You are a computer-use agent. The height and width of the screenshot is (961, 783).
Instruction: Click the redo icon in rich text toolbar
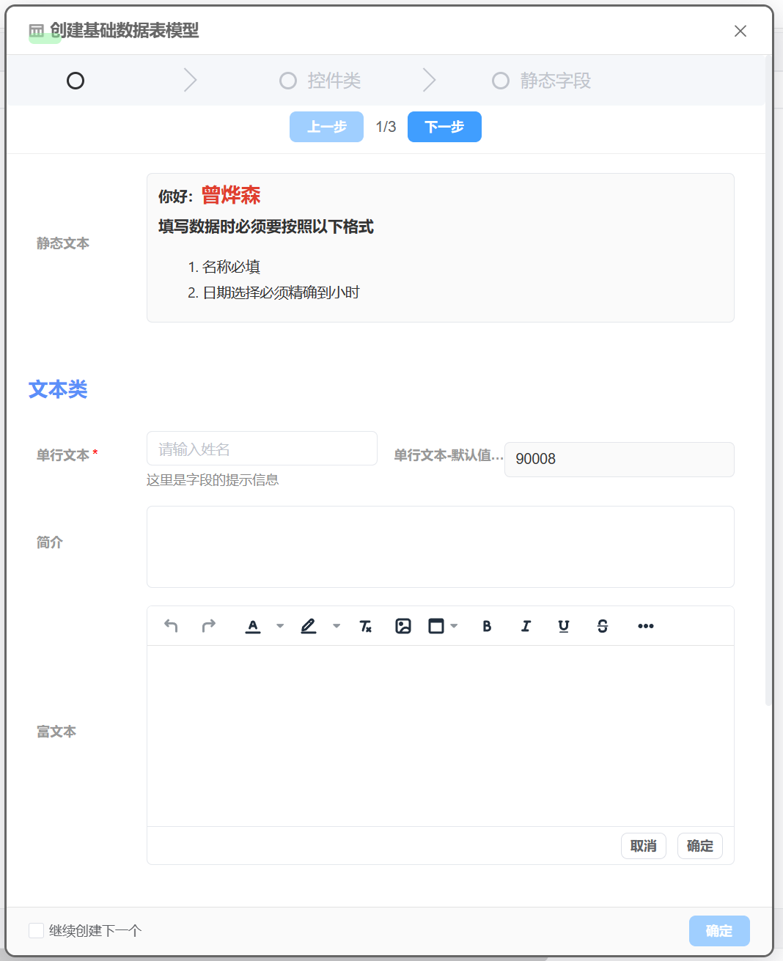(209, 626)
